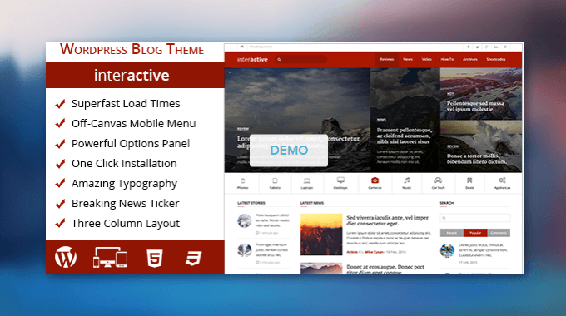Open the first Latest Stories round thumbnail
The width and height of the screenshot is (566, 316).
pos(245,220)
